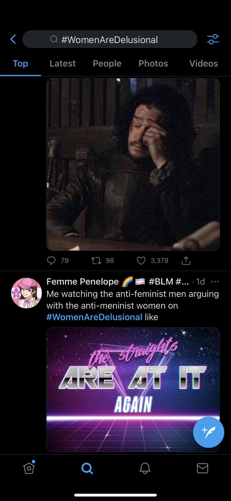Open search filter settings icon
This screenshot has width=231, height=501.
click(x=213, y=39)
